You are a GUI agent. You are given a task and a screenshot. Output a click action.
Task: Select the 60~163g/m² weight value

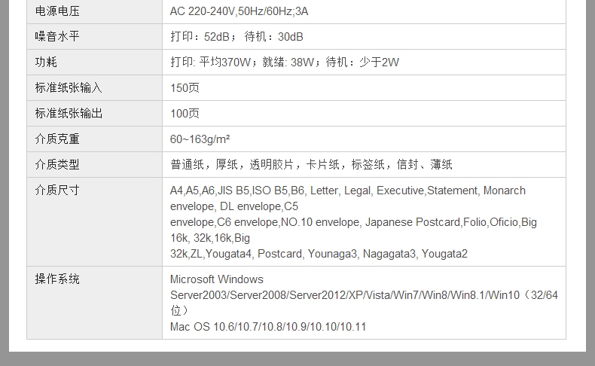pyautogui.click(x=200, y=139)
